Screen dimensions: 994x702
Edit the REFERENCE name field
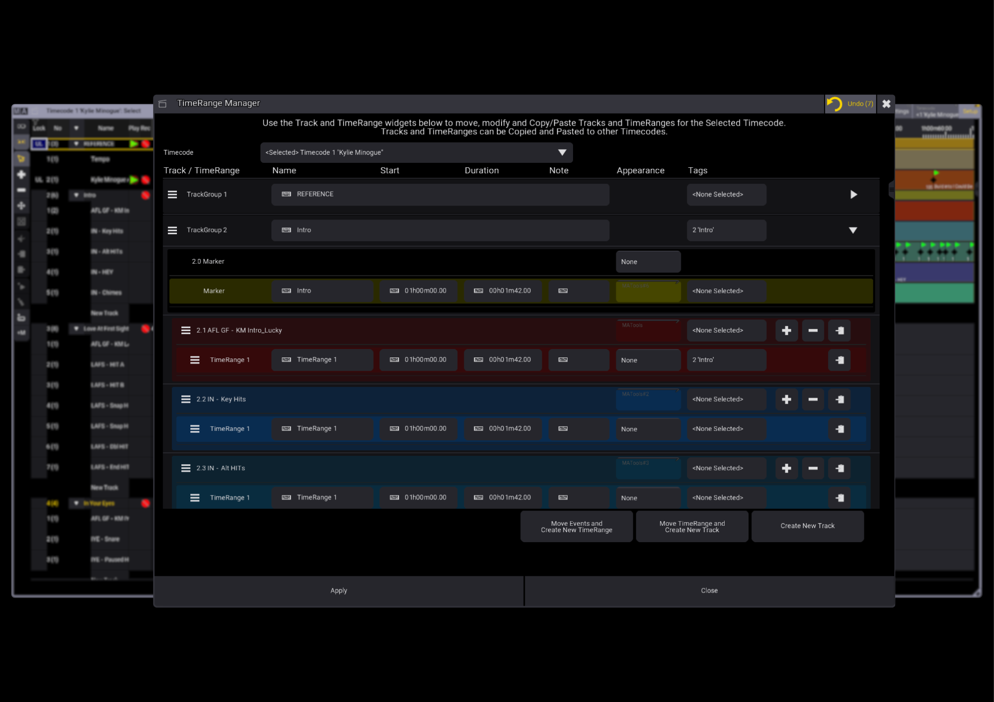(440, 195)
